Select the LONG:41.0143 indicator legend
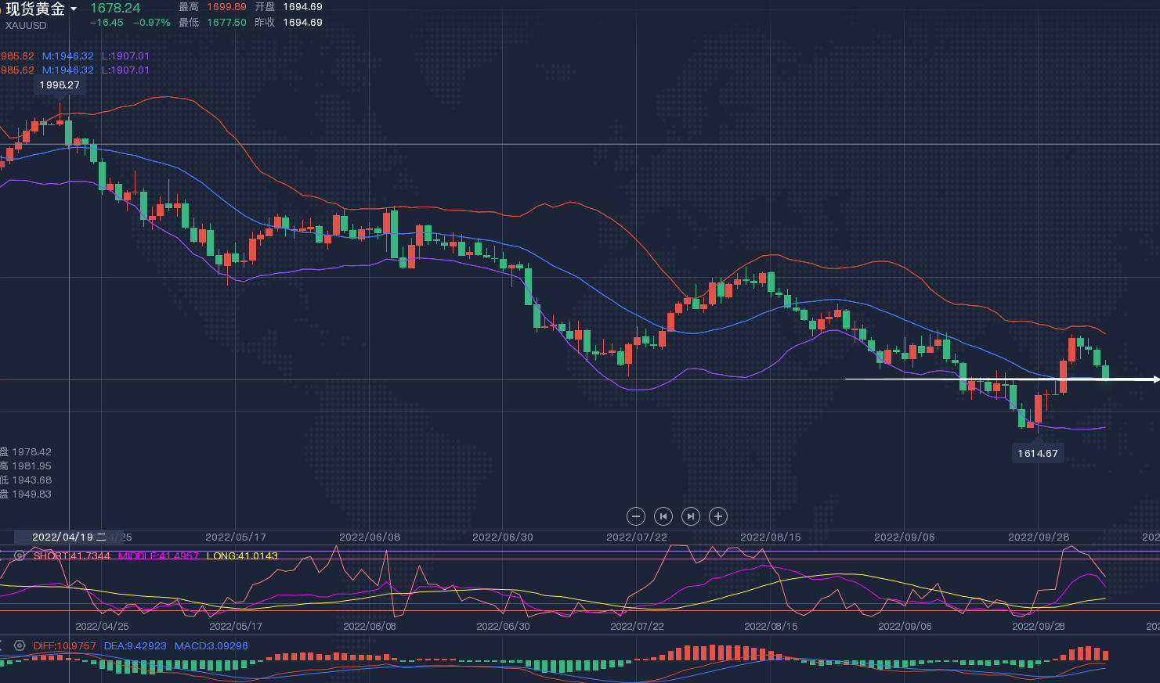Screen dimensions: 1160x683 (242, 556)
